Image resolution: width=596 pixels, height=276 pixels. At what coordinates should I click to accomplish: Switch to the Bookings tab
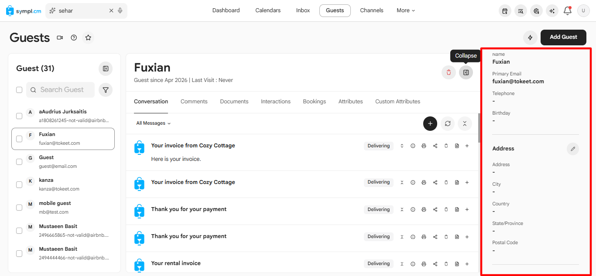315,102
